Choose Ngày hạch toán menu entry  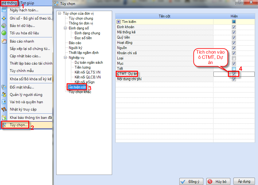24,10
